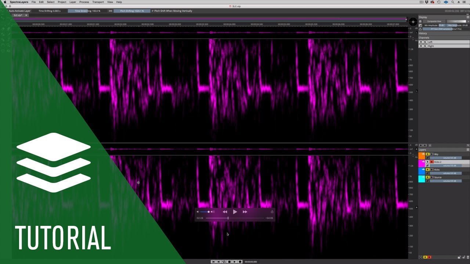Click the transport Stop button
The width and height of the screenshot is (470, 264).
click(x=229, y=261)
